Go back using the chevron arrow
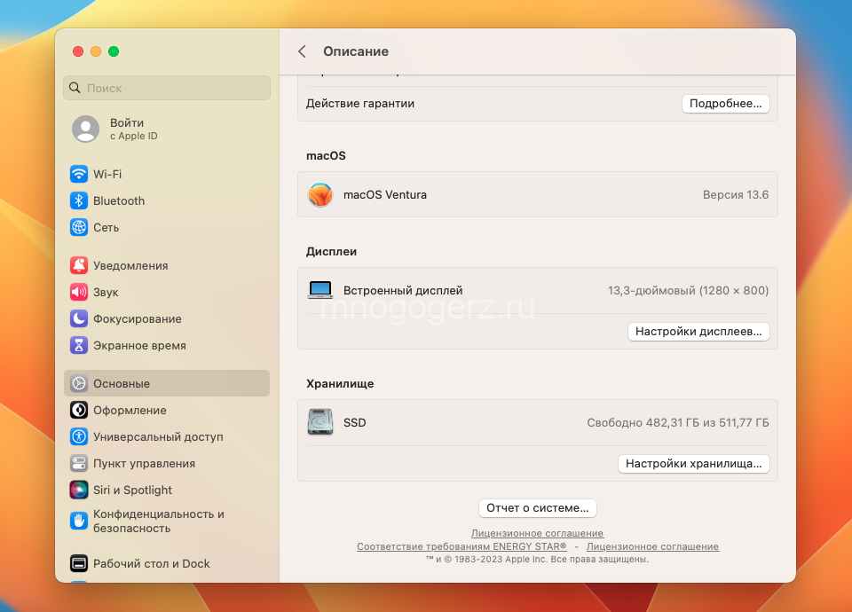The height and width of the screenshot is (612, 852). (302, 51)
